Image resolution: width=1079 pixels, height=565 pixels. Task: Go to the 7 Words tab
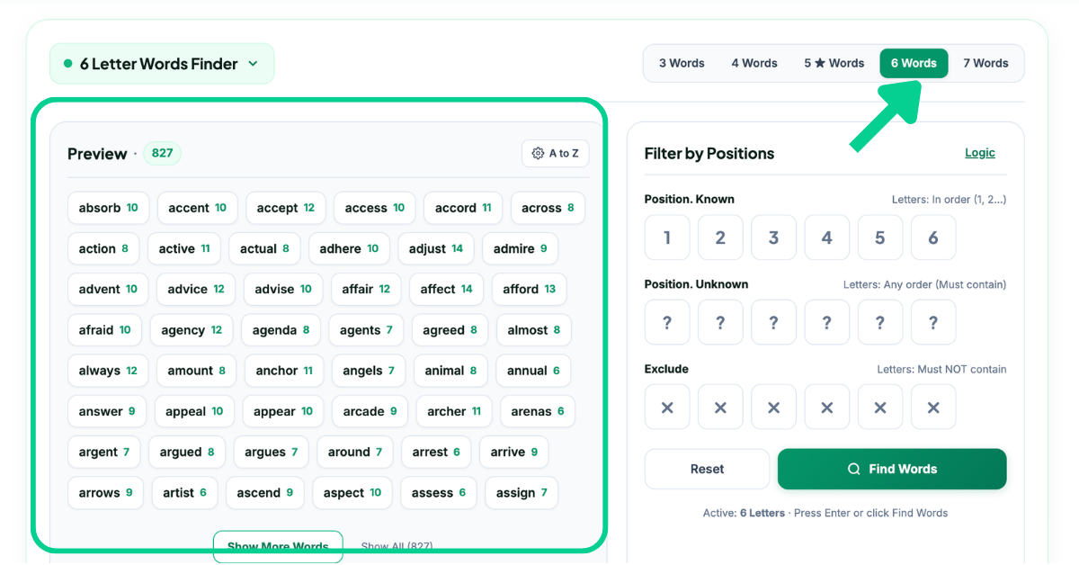click(x=985, y=63)
